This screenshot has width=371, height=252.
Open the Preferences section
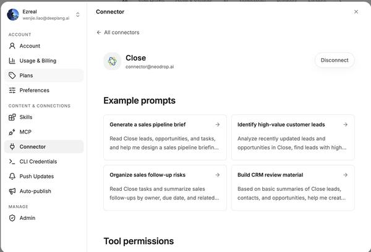(44, 90)
